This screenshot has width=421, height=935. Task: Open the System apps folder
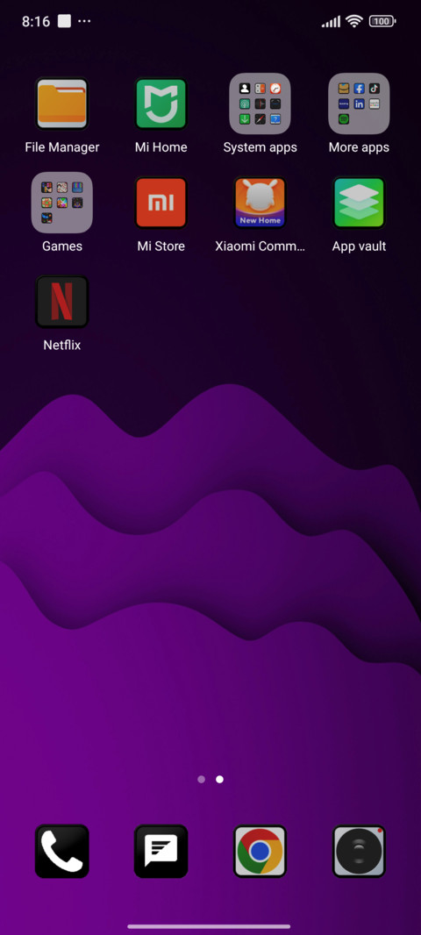tap(260, 103)
